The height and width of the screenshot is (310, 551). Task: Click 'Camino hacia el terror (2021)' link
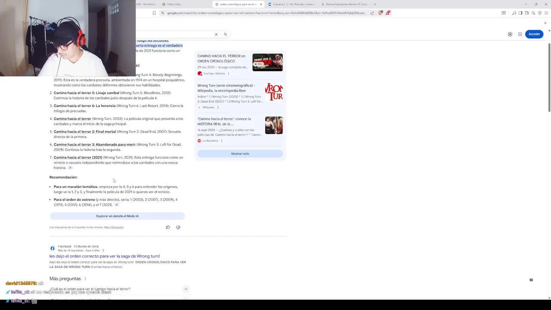(x=78, y=158)
